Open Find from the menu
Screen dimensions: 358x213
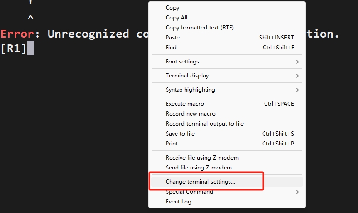(x=171, y=48)
